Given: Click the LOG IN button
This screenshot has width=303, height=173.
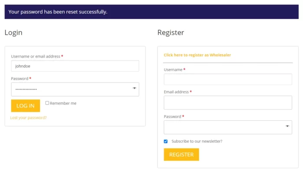Looking at the screenshot, I should pyautogui.click(x=26, y=106).
